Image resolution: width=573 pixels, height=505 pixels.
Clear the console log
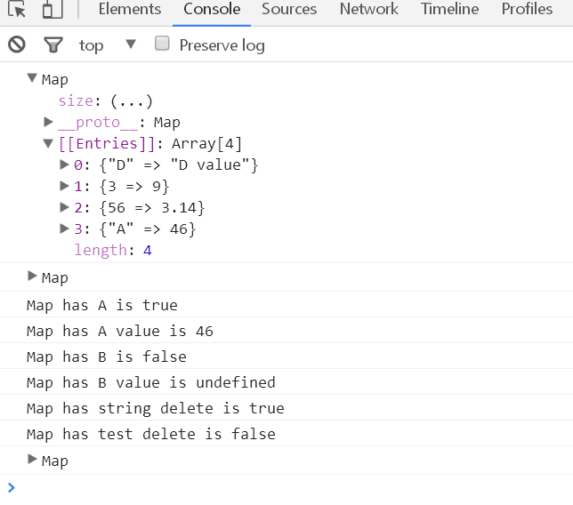click(x=17, y=44)
